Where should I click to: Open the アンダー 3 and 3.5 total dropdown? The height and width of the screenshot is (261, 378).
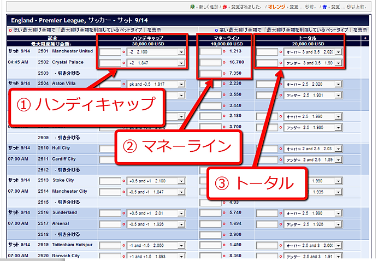click(x=313, y=63)
